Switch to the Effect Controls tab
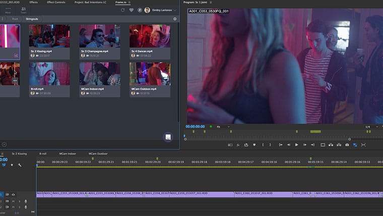The width and height of the screenshot is (383, 216). pyautogui.click(x=56, y=2)
